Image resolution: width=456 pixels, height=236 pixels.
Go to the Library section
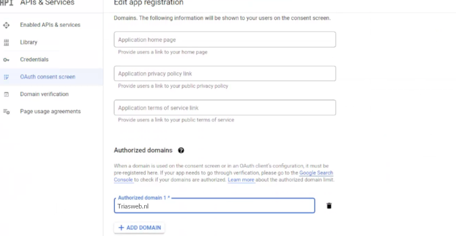point(29,42)
